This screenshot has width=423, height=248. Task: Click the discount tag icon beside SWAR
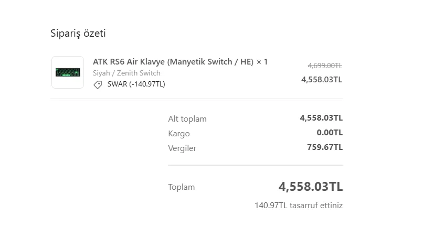98,84
